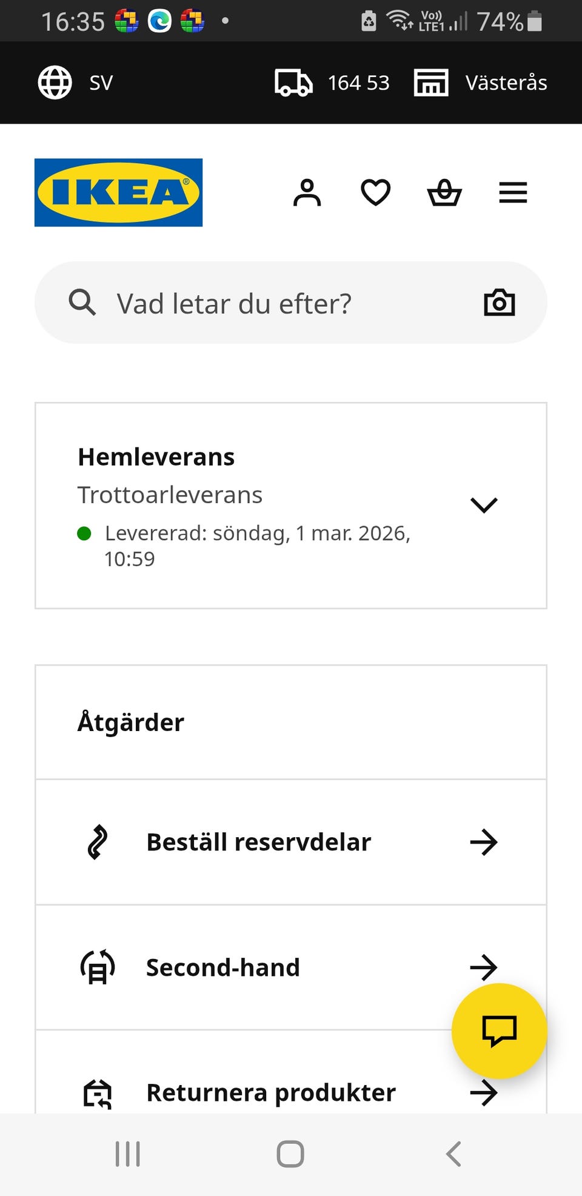Open the Second-hand action
Viewport: 582px width, 1196px height.
coord(291,967)
